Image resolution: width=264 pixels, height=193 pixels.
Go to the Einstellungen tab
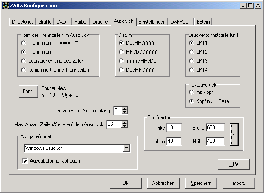coord(152,21)
